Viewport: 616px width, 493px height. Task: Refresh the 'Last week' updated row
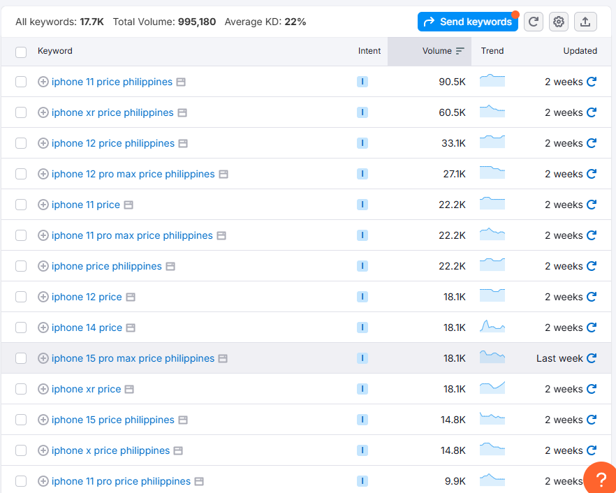pos(592,358)
